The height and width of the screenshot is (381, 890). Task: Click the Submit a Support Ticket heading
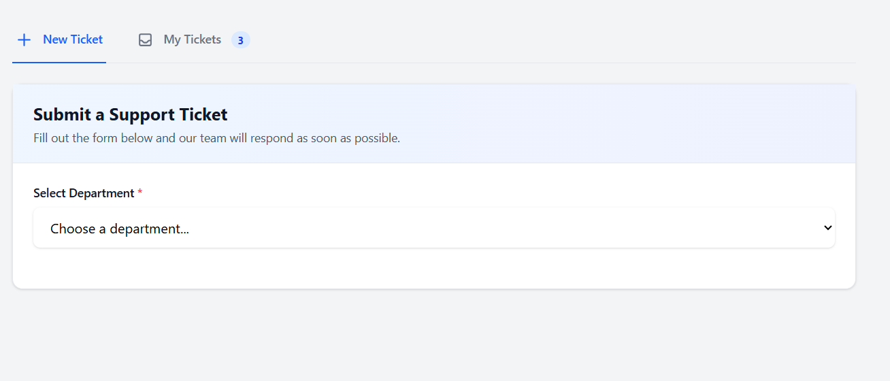point(130,114)
